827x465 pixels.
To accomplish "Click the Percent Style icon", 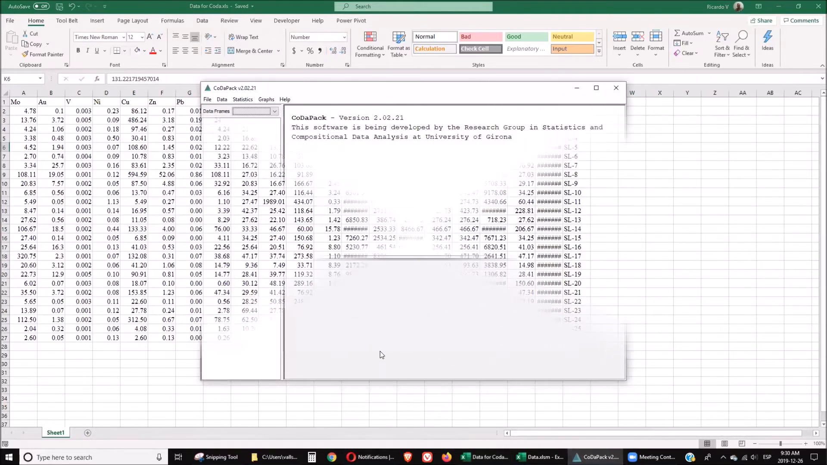I will click(x=310, y=51).
